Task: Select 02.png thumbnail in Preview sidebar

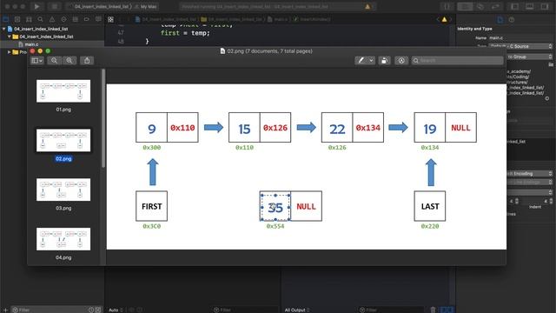Action: (x=63, y=140)
